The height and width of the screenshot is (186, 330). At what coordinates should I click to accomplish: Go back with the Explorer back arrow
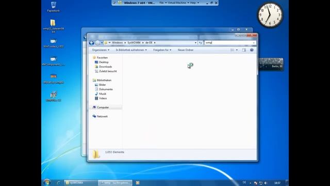92,43
